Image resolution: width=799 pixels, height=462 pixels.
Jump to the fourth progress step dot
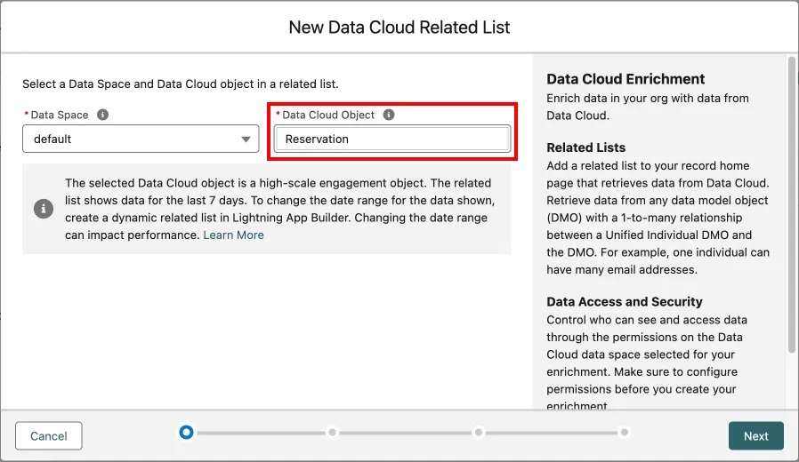click(x=625, y=433)
